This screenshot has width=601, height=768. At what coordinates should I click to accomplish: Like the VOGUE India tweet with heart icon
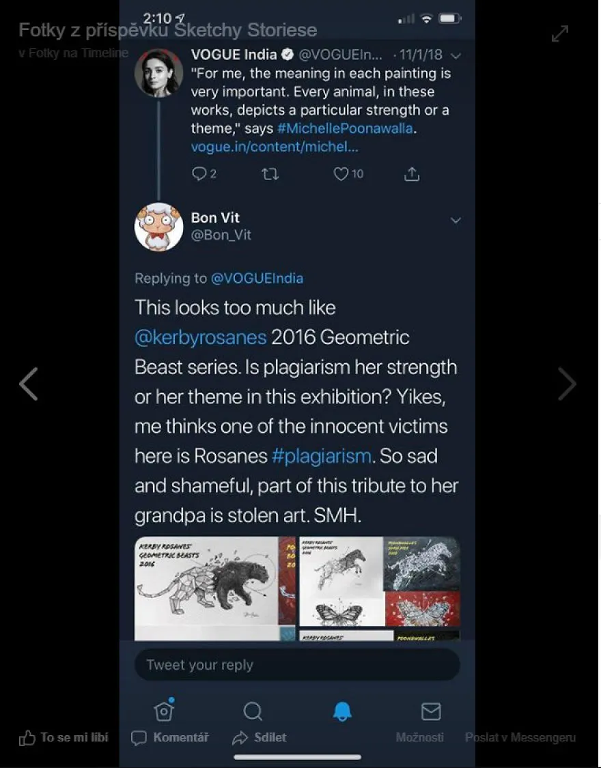pos(340,174)
